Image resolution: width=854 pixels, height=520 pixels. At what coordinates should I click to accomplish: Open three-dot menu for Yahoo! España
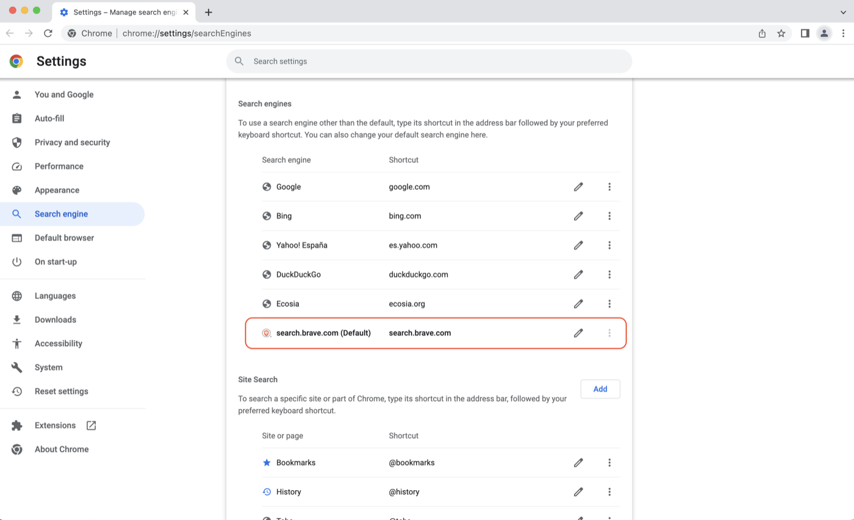[x=609, y=245]
